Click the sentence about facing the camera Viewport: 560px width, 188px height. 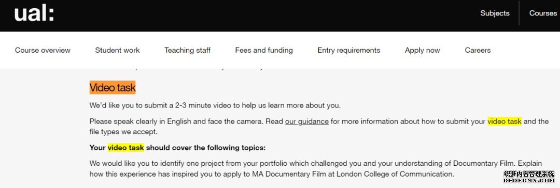coord(177,121)
